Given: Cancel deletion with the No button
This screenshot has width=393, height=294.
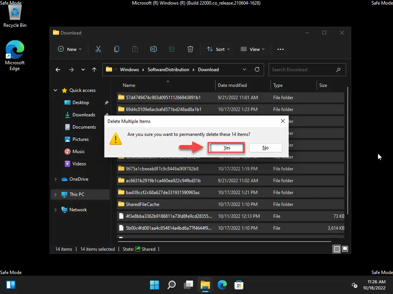Looking at the screenshot, I should [266, 148].
